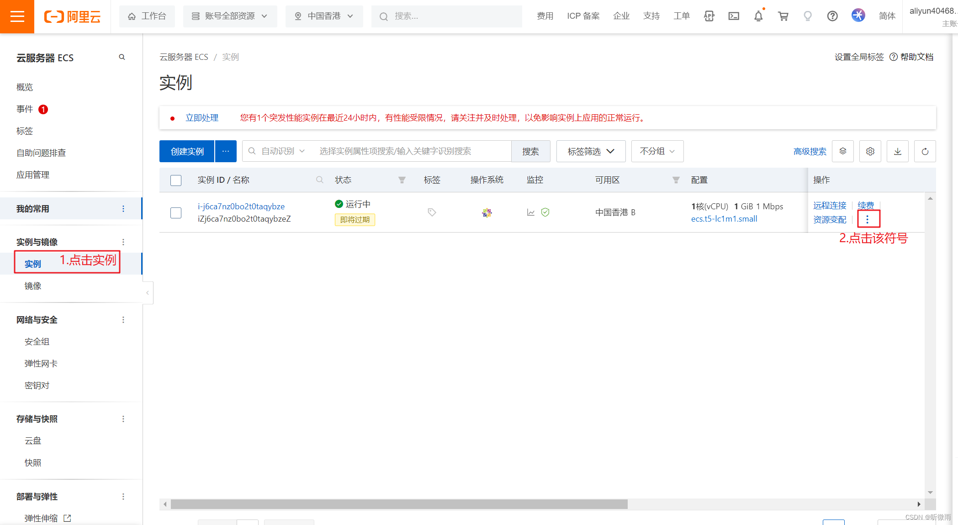This screenshot has width=958, height=525.
Task: Click the Alibaba Cloud logo
Action: pos(72,16)
